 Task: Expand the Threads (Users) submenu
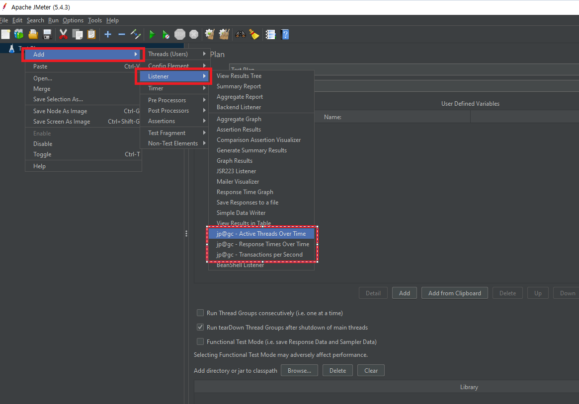[175, 54]
